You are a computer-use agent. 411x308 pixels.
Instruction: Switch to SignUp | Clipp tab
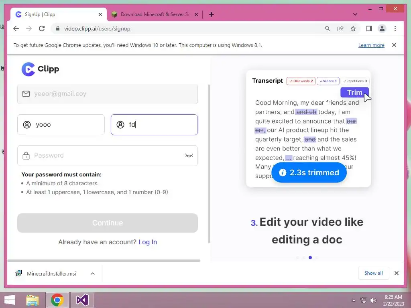59,14
